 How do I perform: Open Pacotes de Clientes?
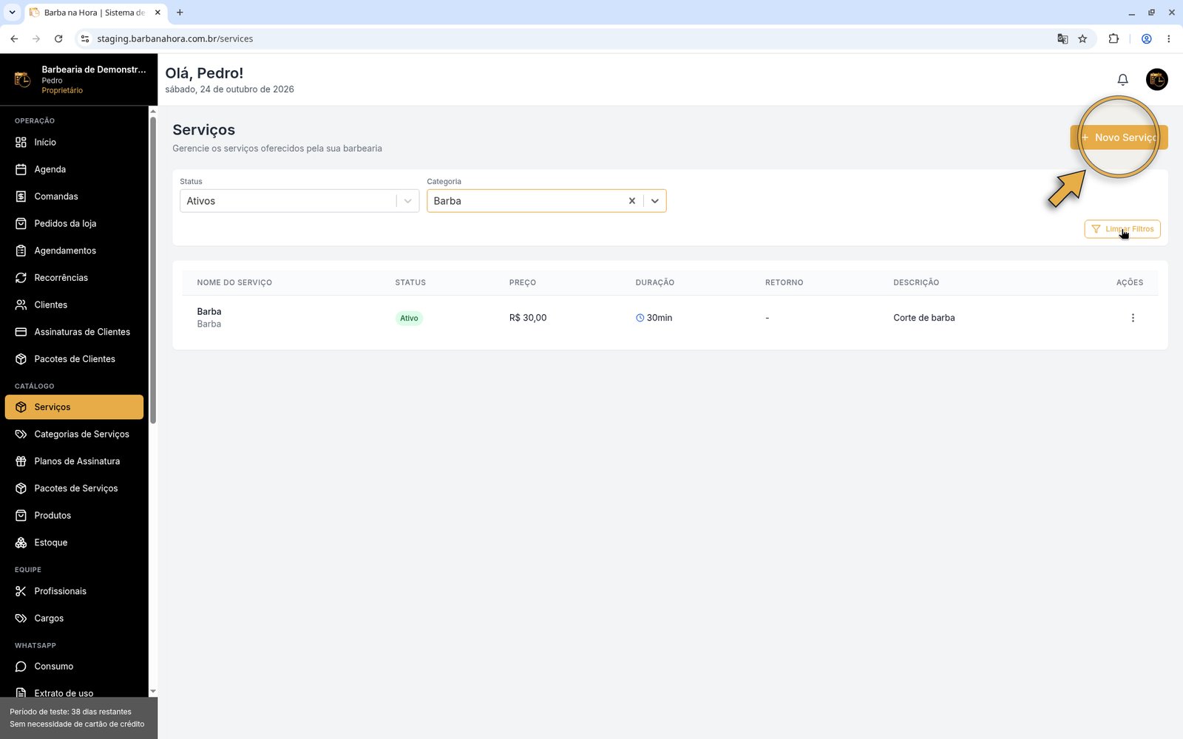(74, 359)
